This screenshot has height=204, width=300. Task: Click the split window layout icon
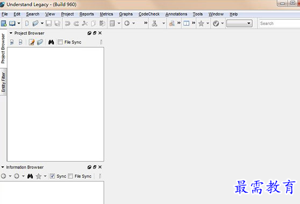187,23
